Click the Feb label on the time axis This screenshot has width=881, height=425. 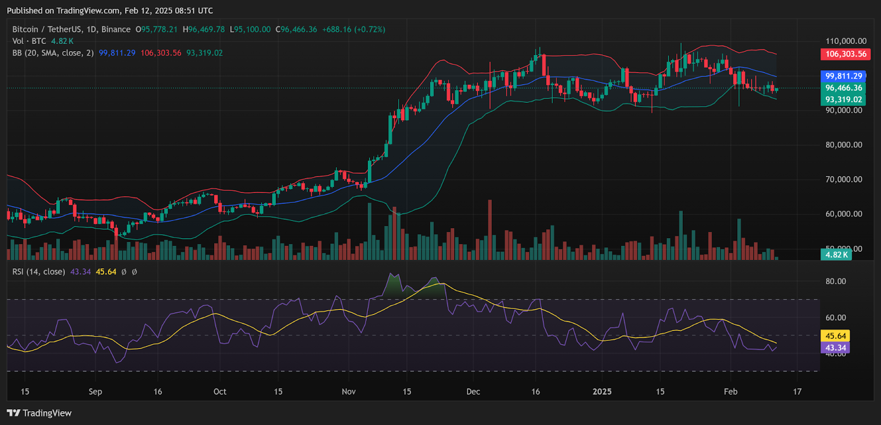click(x=730, y=391)
